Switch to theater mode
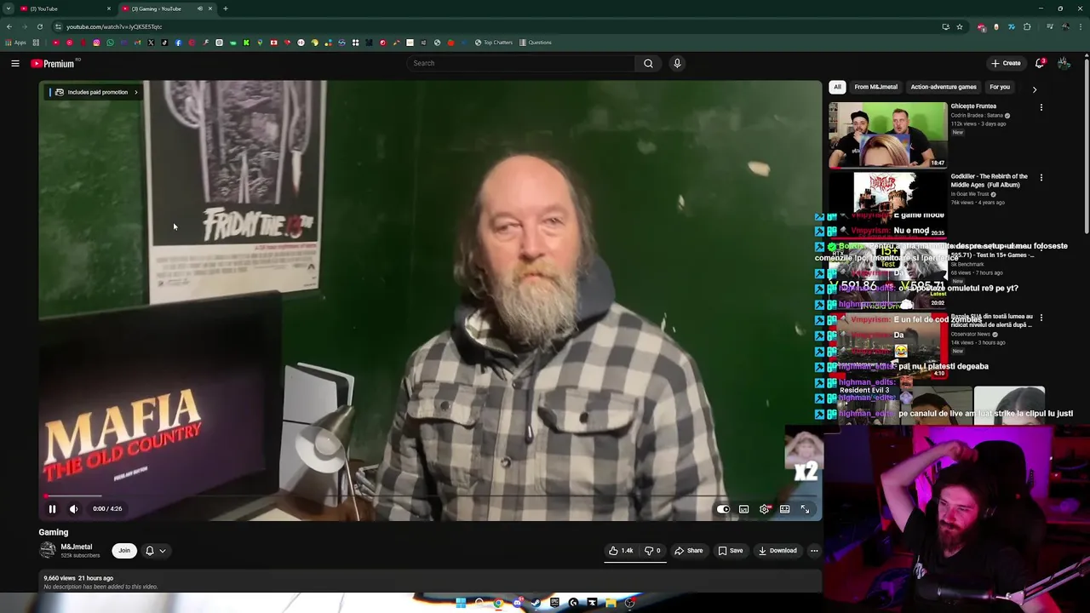 tap(784, 509)
